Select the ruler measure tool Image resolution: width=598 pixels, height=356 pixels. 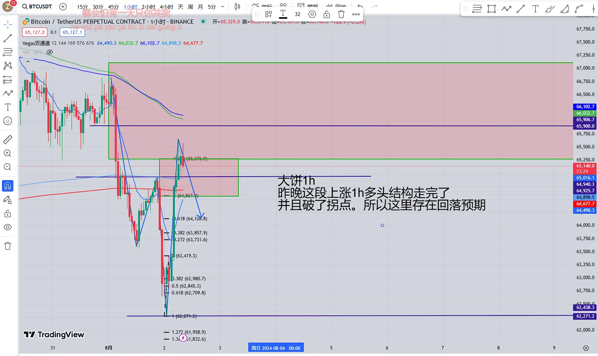tap(8, 140)
